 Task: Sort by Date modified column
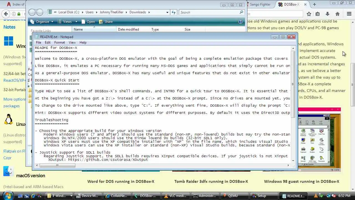point(133,29)
